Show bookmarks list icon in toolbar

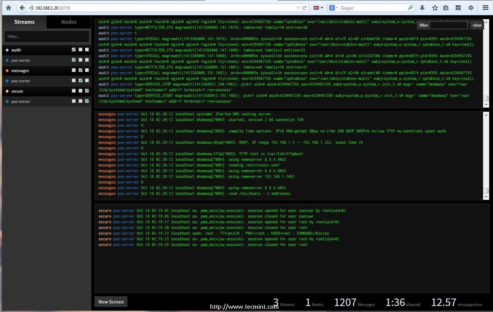tap(446, 8)
